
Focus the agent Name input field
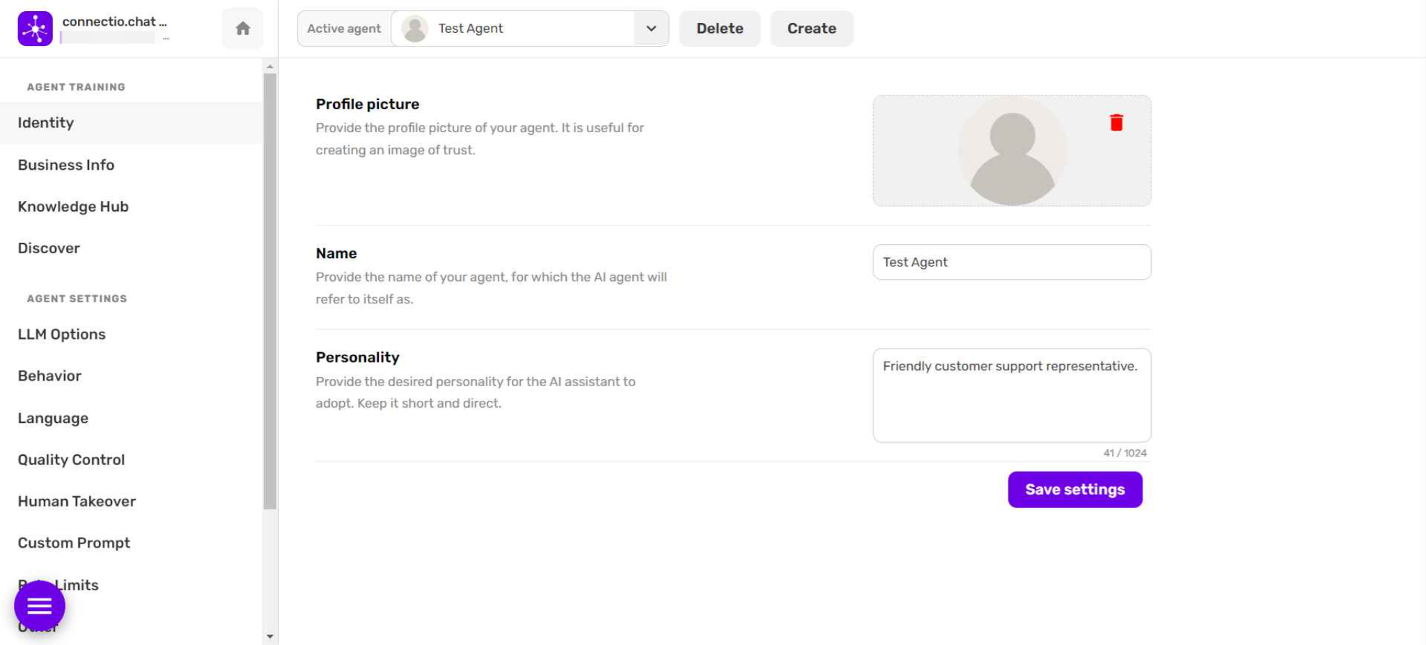tap(1011, 262)
